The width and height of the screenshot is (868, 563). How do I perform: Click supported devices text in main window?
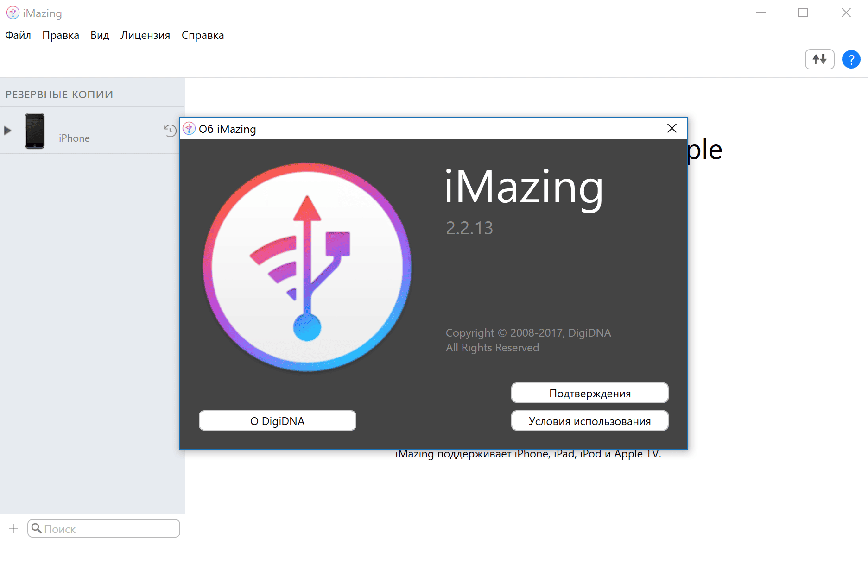tap(528, 454)
